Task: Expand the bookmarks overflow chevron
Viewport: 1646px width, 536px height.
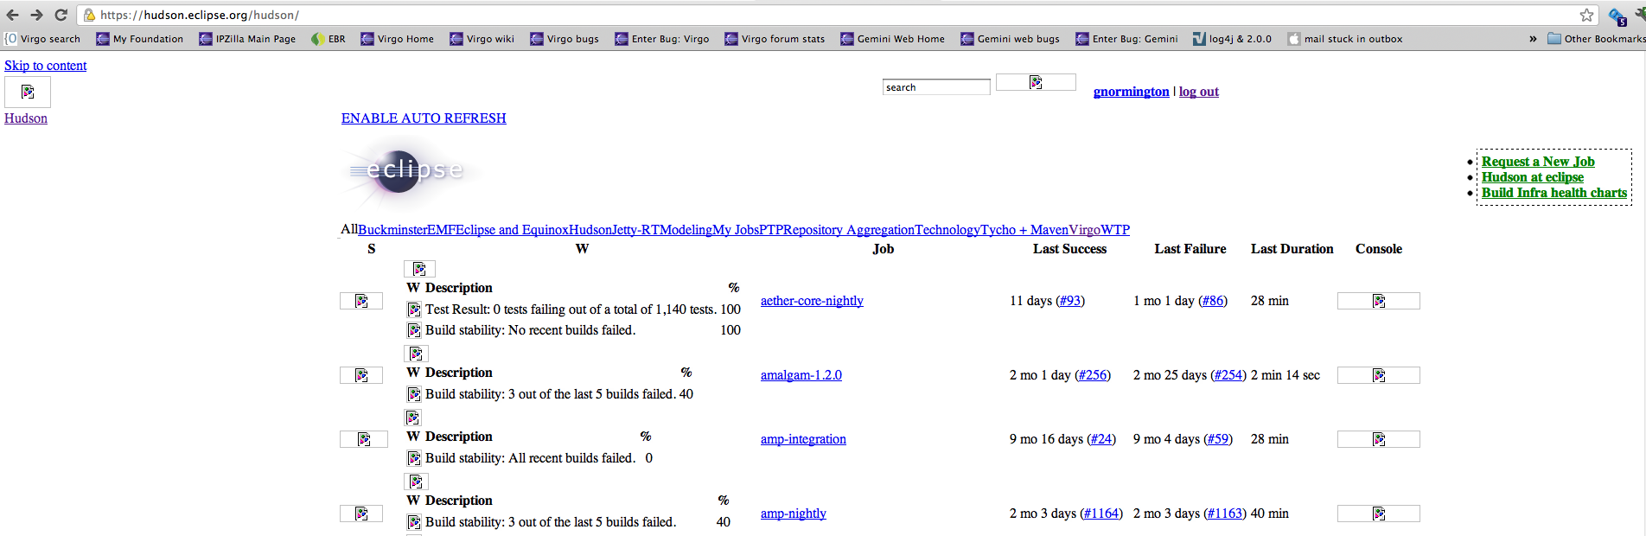Action: click(1533, 39)
